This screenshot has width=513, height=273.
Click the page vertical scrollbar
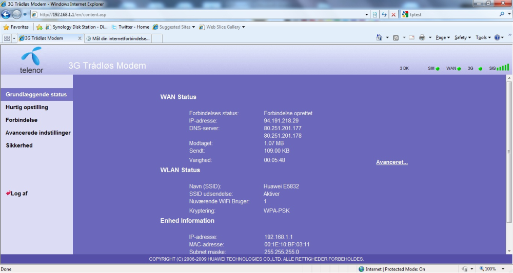(509, 152)
